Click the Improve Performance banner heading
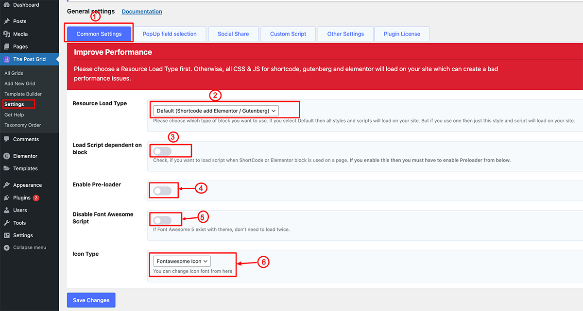 [113, 52]
